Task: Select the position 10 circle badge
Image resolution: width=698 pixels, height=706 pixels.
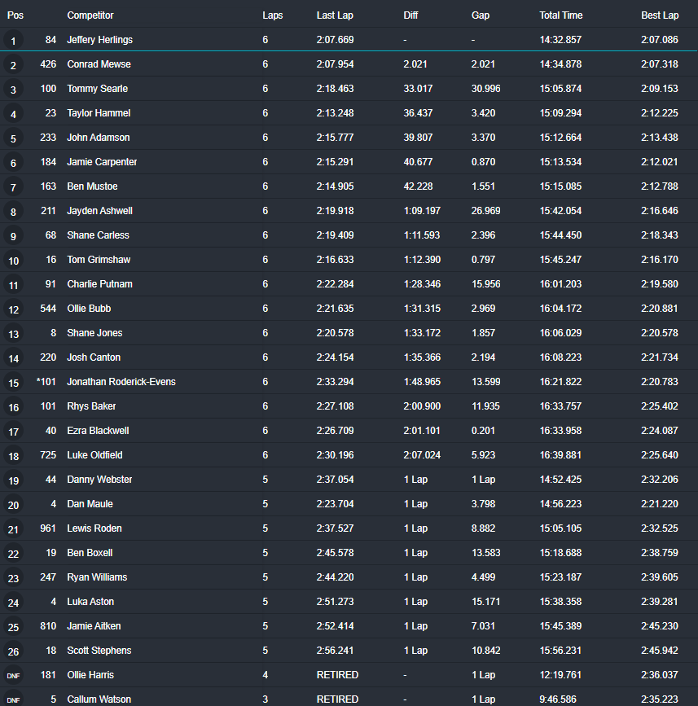Action: pyautogui.click(x=14, y=261)
